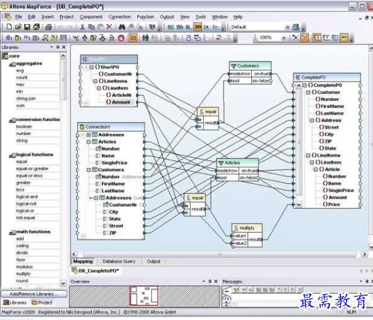Insert an XML schema component

pyautogui.click(x=9, y=38)
